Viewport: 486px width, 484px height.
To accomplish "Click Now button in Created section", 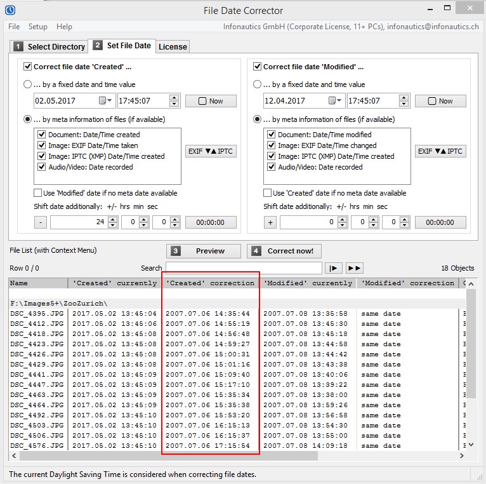I will coord(211,101).
